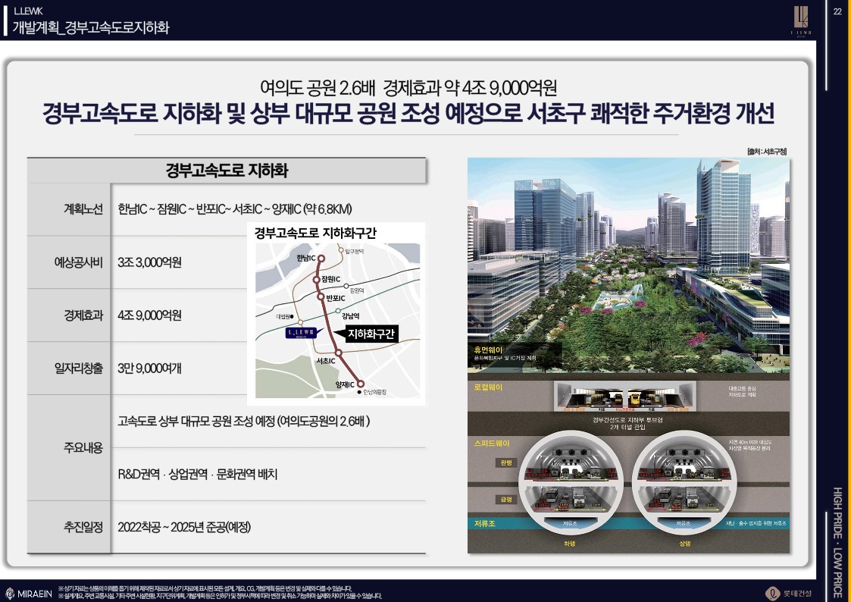Viewport: 851px width, 602px height.
Task: Select the 추진일정 row header
Action: (x=83, y=527)
